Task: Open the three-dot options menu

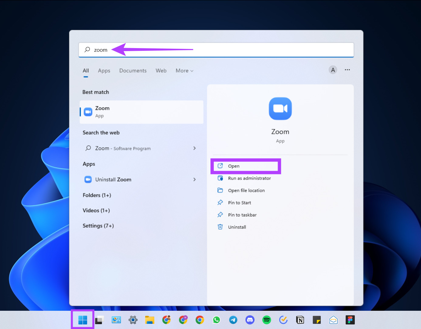Action: pos(347,70)
